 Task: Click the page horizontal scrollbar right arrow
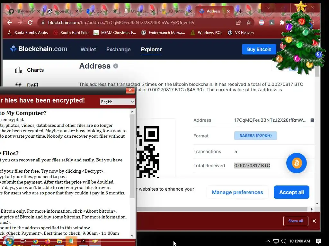[312, 209]
